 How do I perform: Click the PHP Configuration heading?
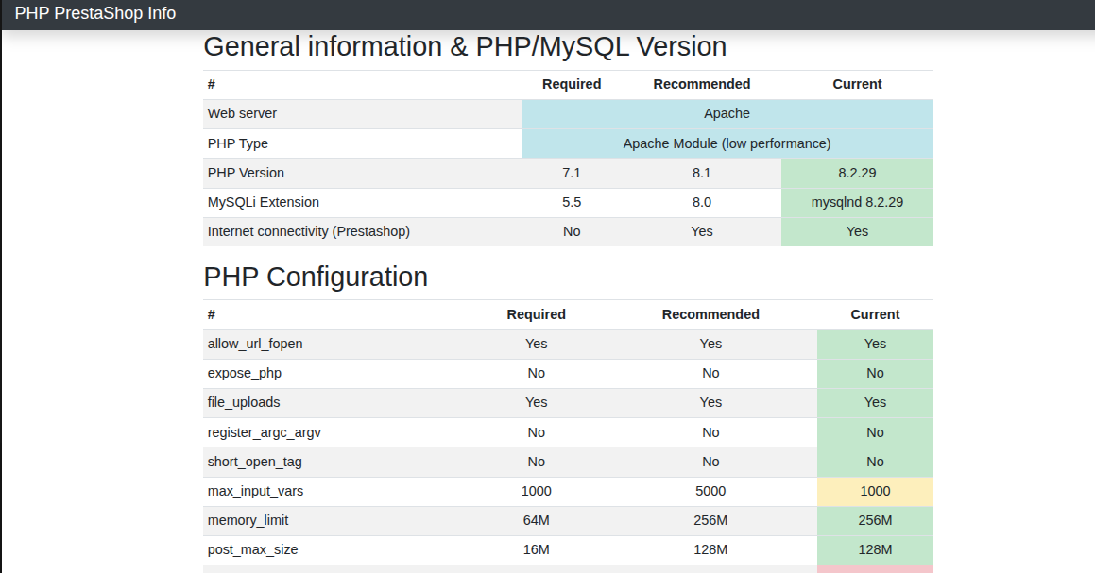coord(316,278)
